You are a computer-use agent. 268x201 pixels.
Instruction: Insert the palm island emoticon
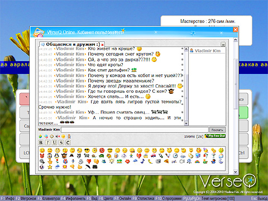click(x=119, y=161)
